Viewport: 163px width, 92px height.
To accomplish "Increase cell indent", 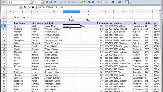I will pos(103,2).
